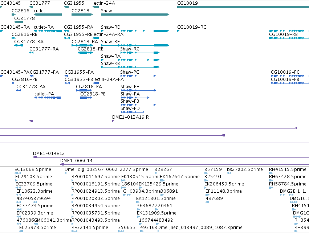Click the lectin-24A gene label

pyautogui.click(x=104, y=3)
